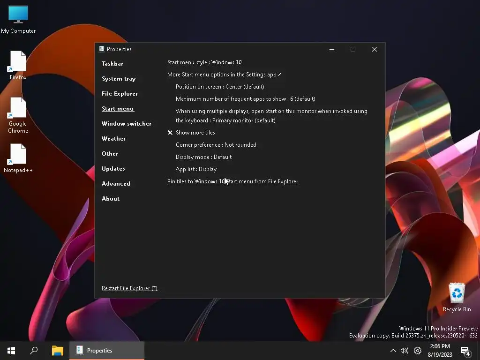480x360 pixels.
Task: Toggle the Show more tiles option
Action: pyautogui.click(x=191, y=133)
